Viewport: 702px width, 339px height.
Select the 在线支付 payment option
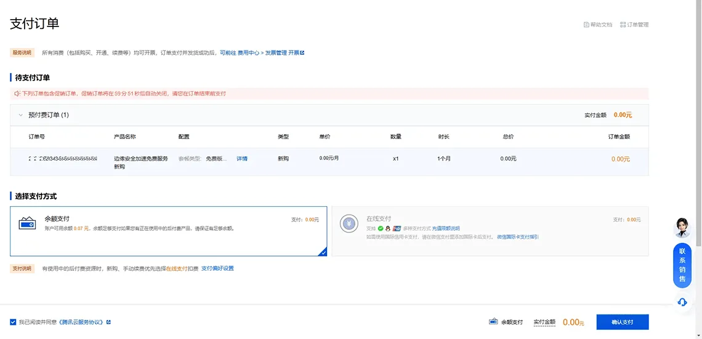coord(490,231)
